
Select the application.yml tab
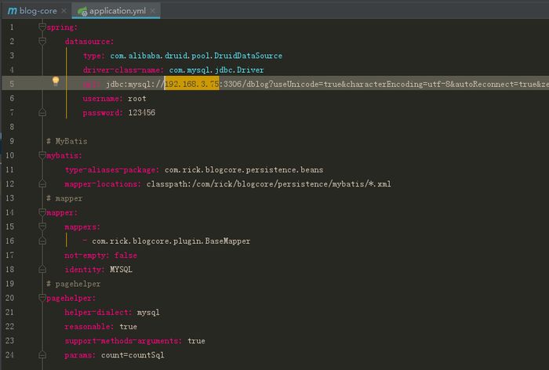pos(117,12)
